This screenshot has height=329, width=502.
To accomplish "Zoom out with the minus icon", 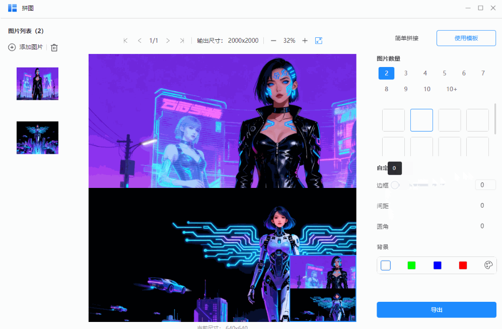I will pyautogui.click(x=273, y=40).
